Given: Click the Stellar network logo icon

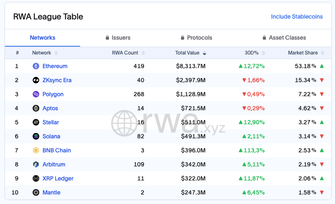Looking at the screenshot, I should [36, 122].
